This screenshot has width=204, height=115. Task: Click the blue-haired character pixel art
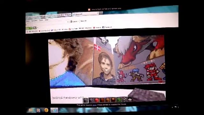point(136,75)
